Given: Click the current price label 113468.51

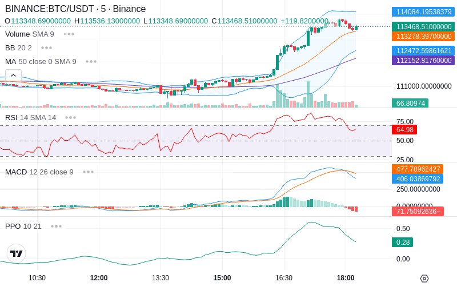Looking at the screenshot, I should coord(423,26).
